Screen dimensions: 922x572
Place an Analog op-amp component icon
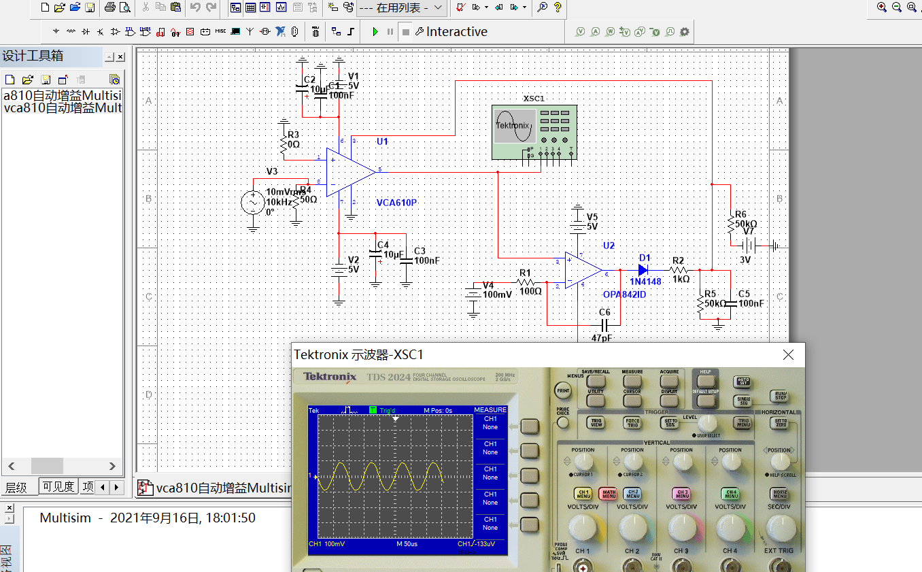pyautogui.click(x=115, y=31)
